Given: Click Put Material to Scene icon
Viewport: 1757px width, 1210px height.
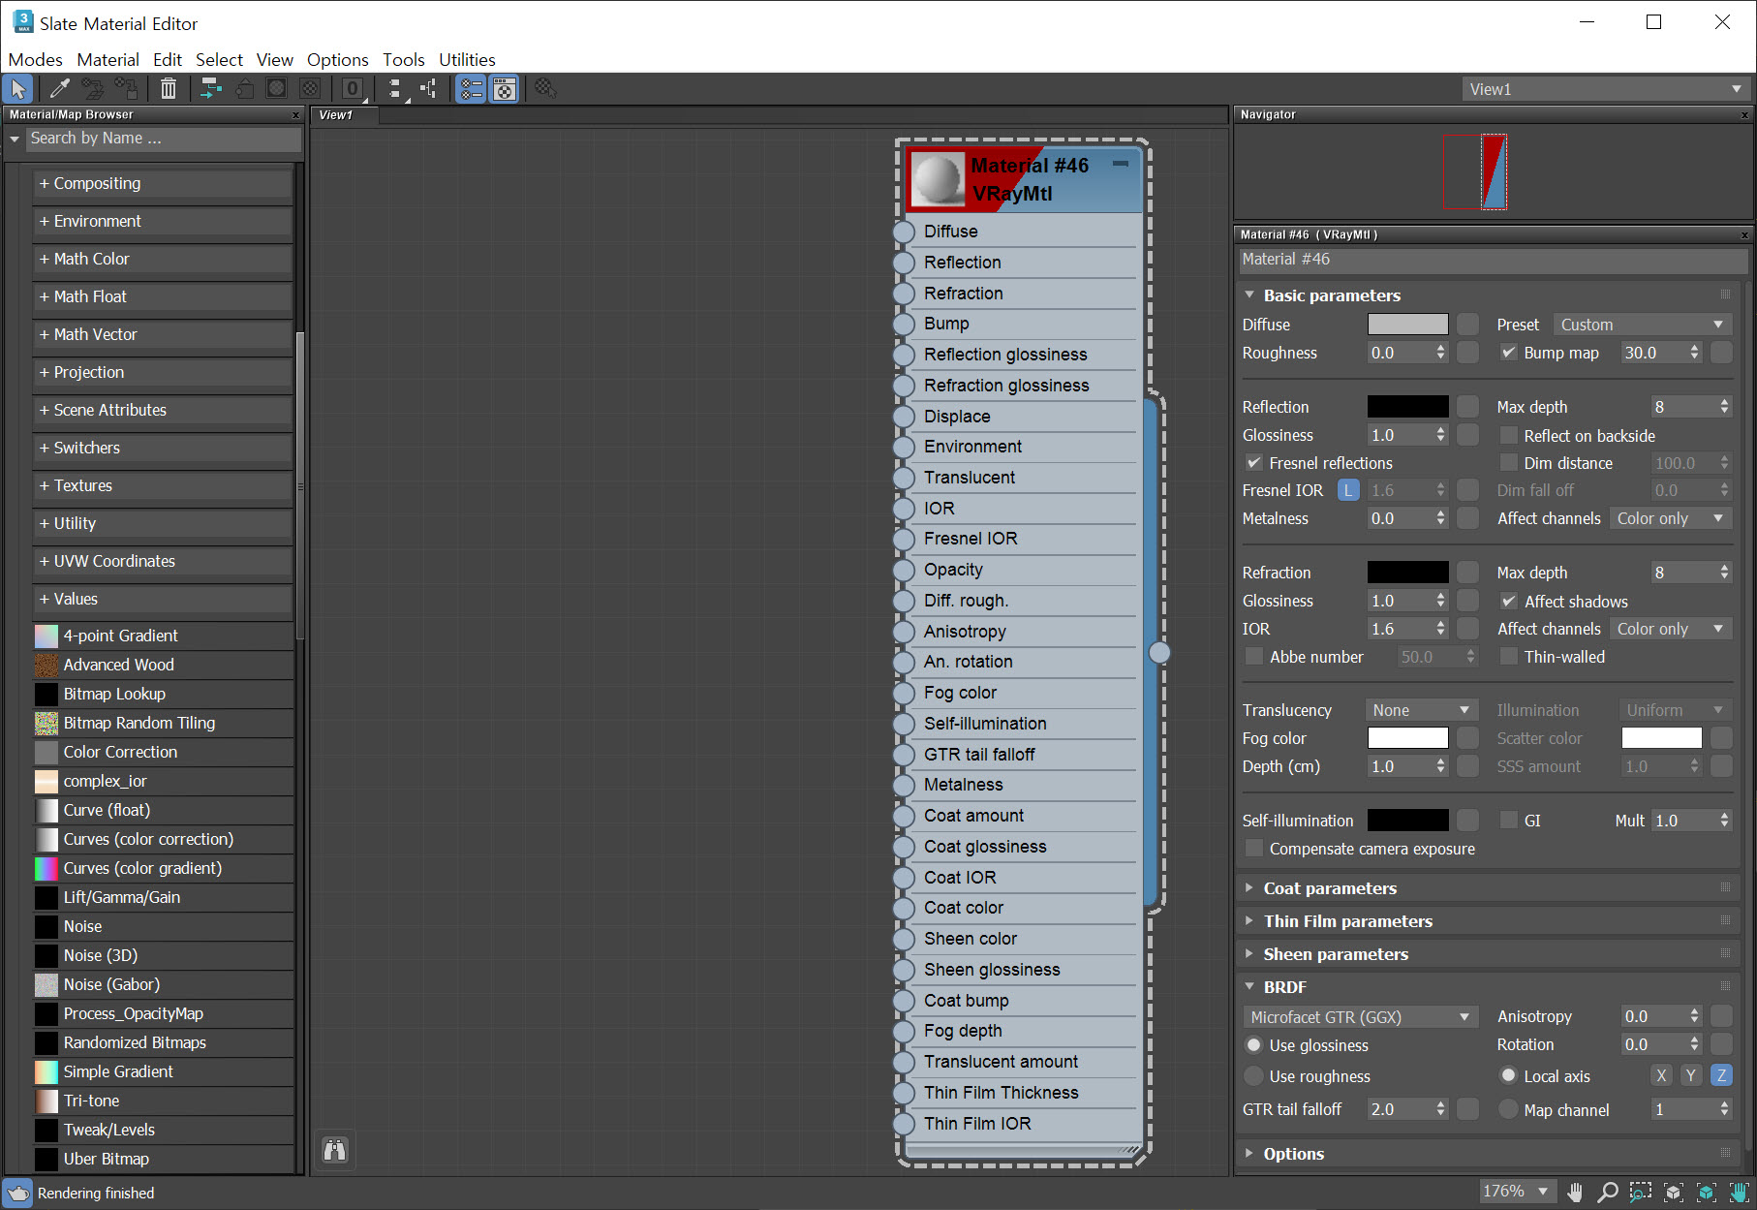Looking at the screenshot, I should coord(93,89).
